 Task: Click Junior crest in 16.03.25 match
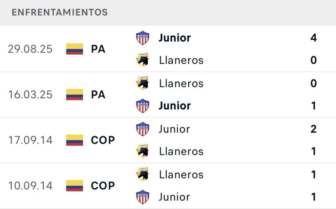143,106
